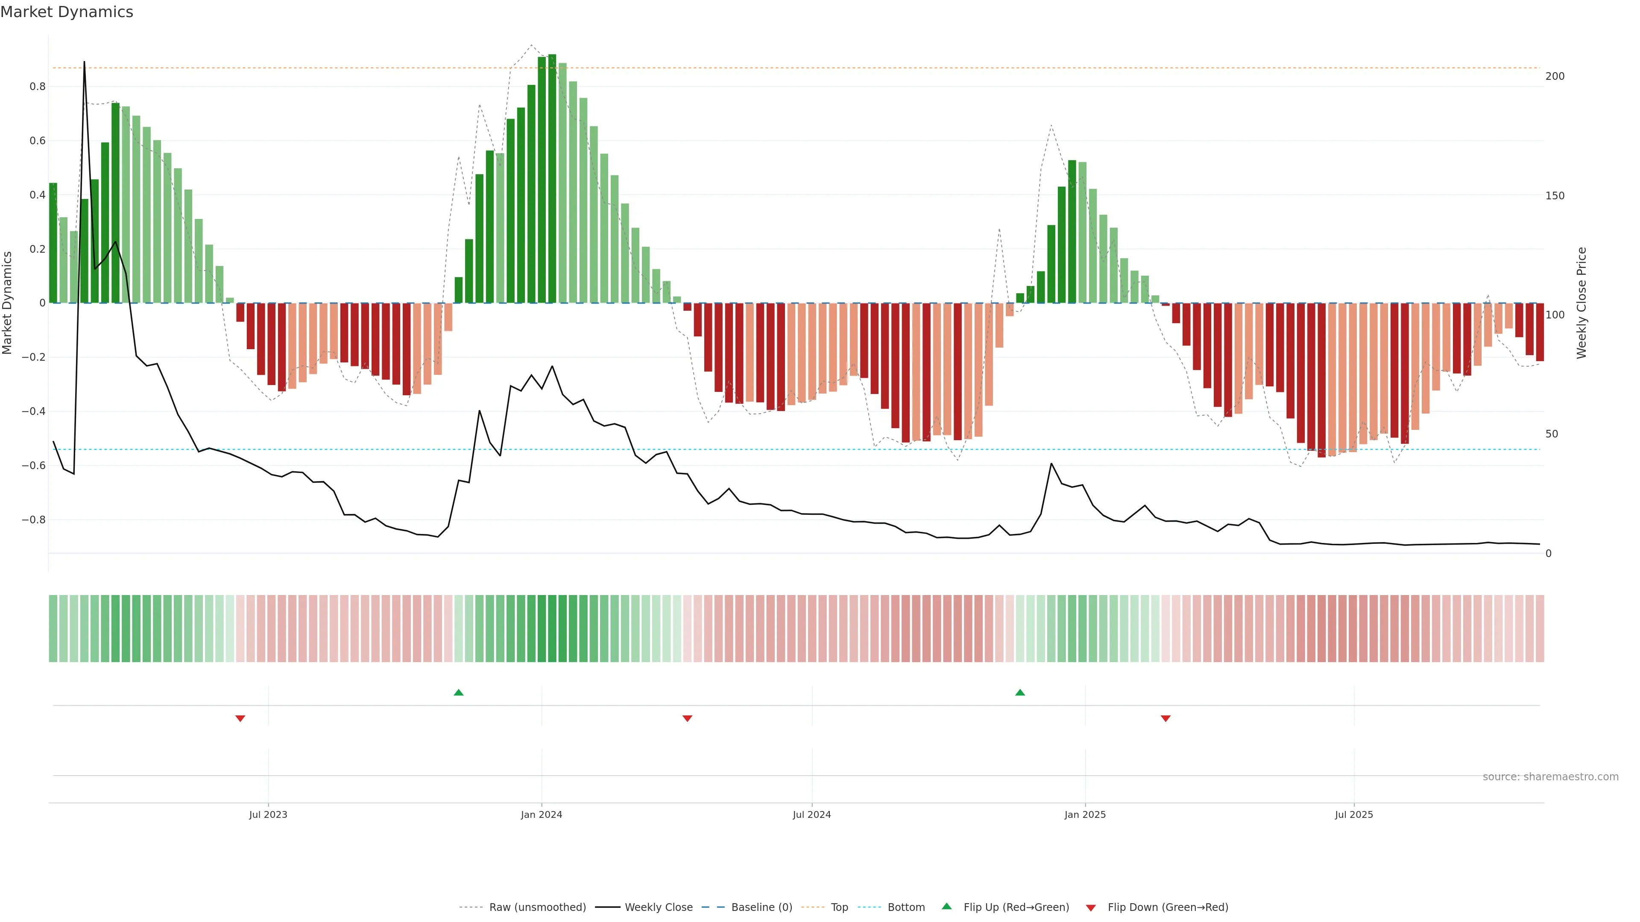Click the Jul 2025 x-axis label
1640x922 pixels.
(1353, 814)
